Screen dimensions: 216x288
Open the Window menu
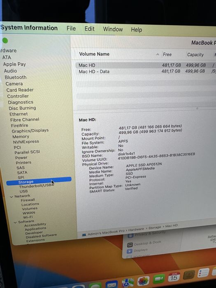pyautogui.click(x=113, y=29)
